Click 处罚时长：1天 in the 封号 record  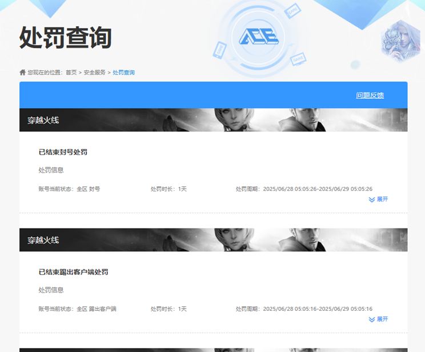tap(169, 189)
